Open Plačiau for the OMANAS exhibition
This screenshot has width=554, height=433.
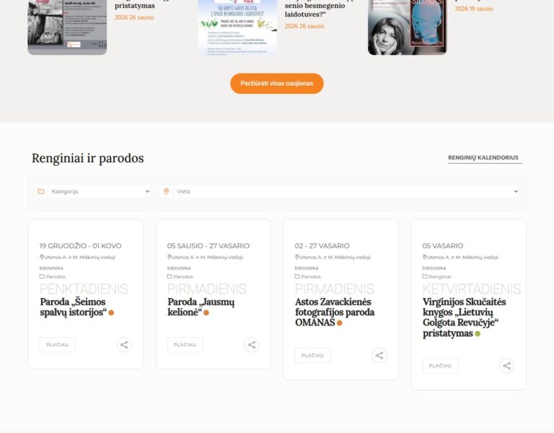pos(312,355)
